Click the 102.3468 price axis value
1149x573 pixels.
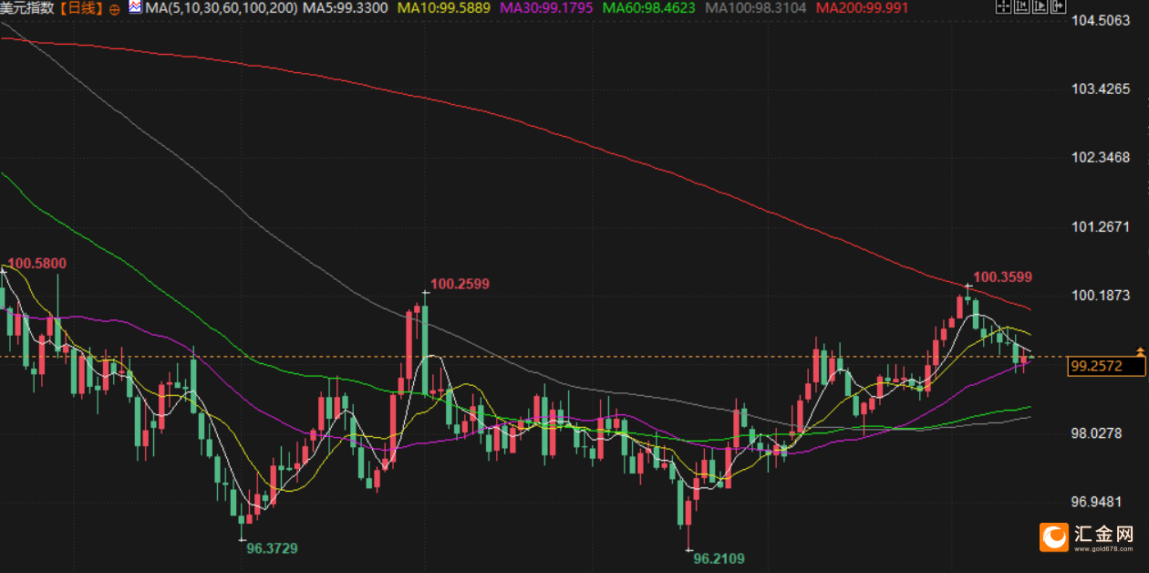1102,158
